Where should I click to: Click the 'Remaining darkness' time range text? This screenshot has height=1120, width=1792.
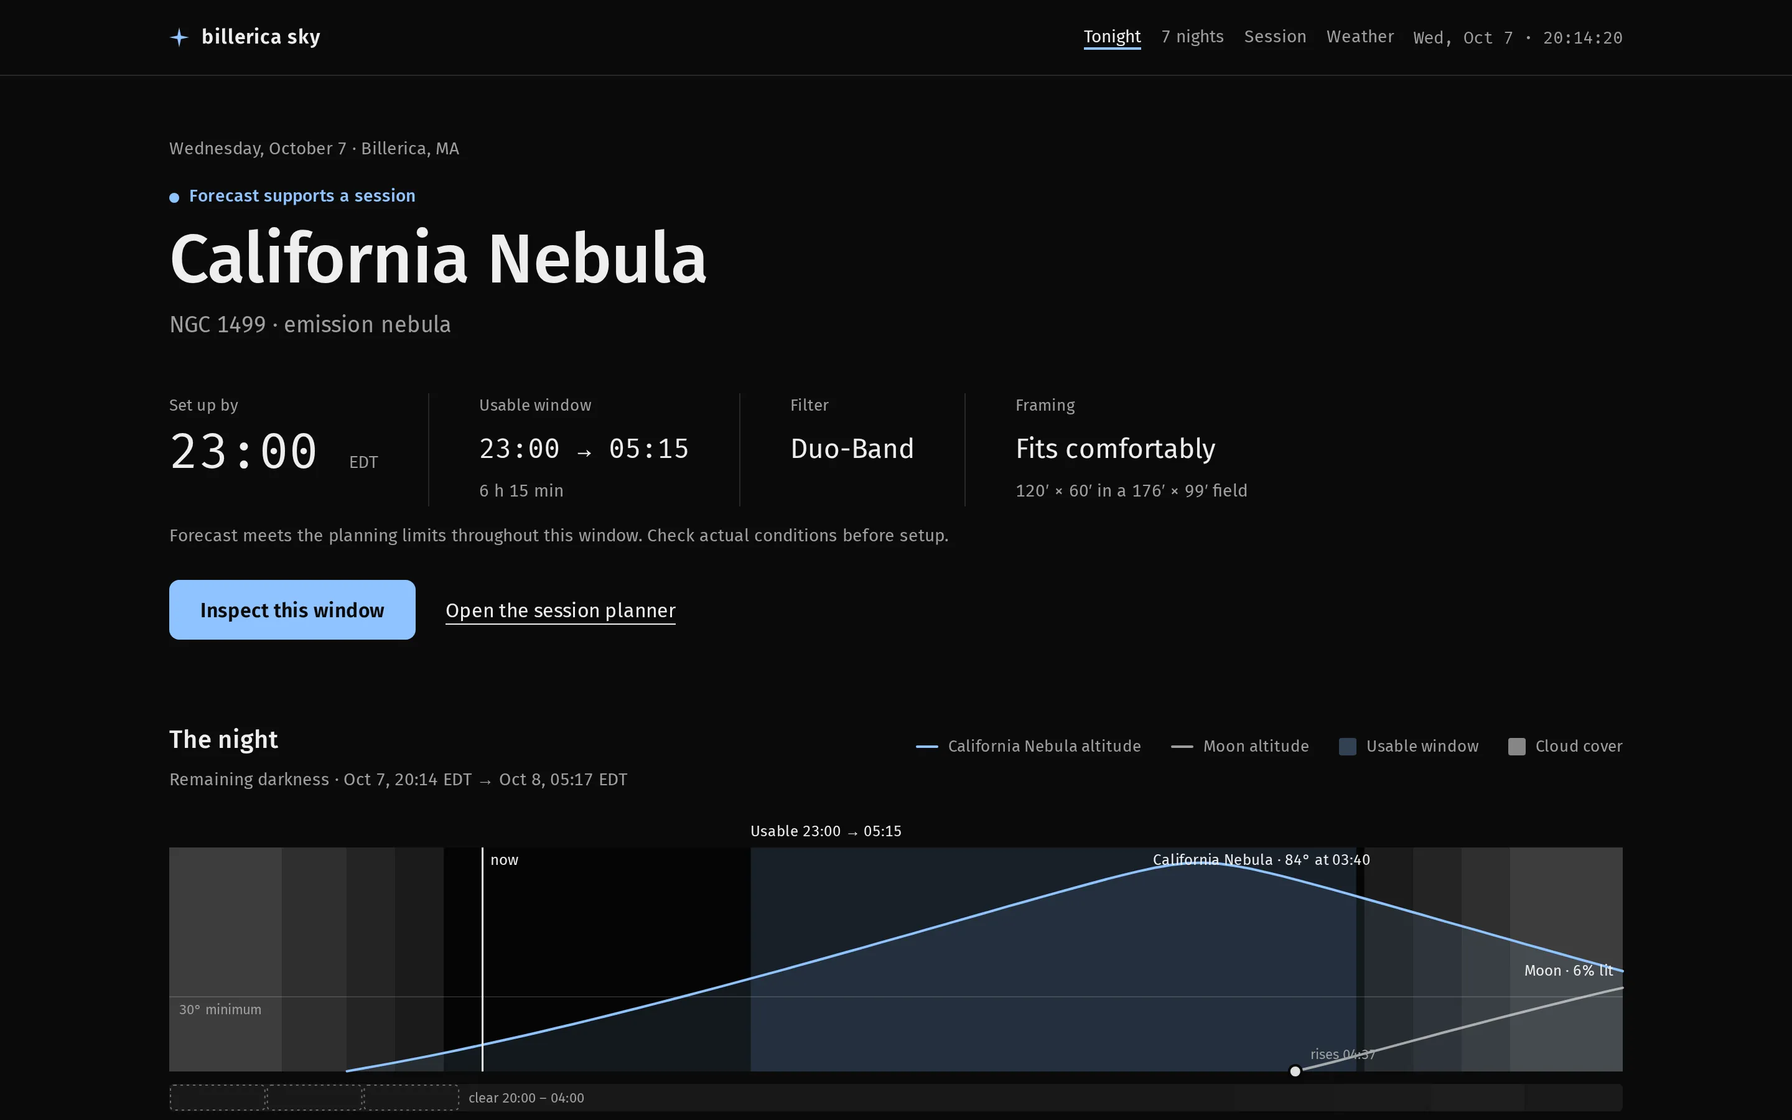pyautogui.click(x=398, y=779)
